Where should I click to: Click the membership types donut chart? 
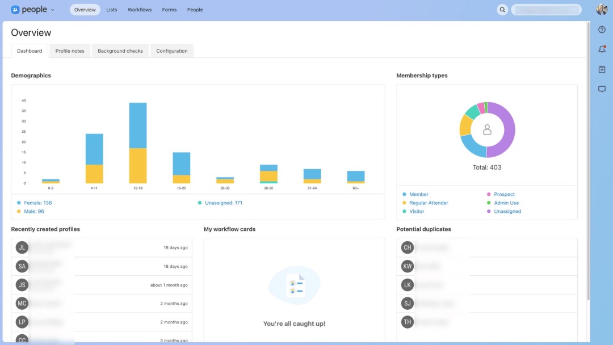(x=487, y=130)
